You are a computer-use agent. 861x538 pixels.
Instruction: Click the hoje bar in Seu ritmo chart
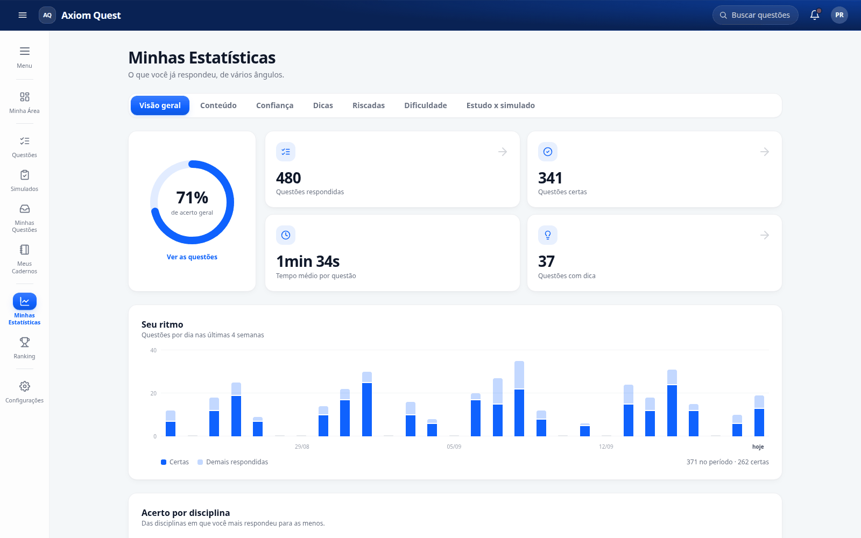pos(759,416)
